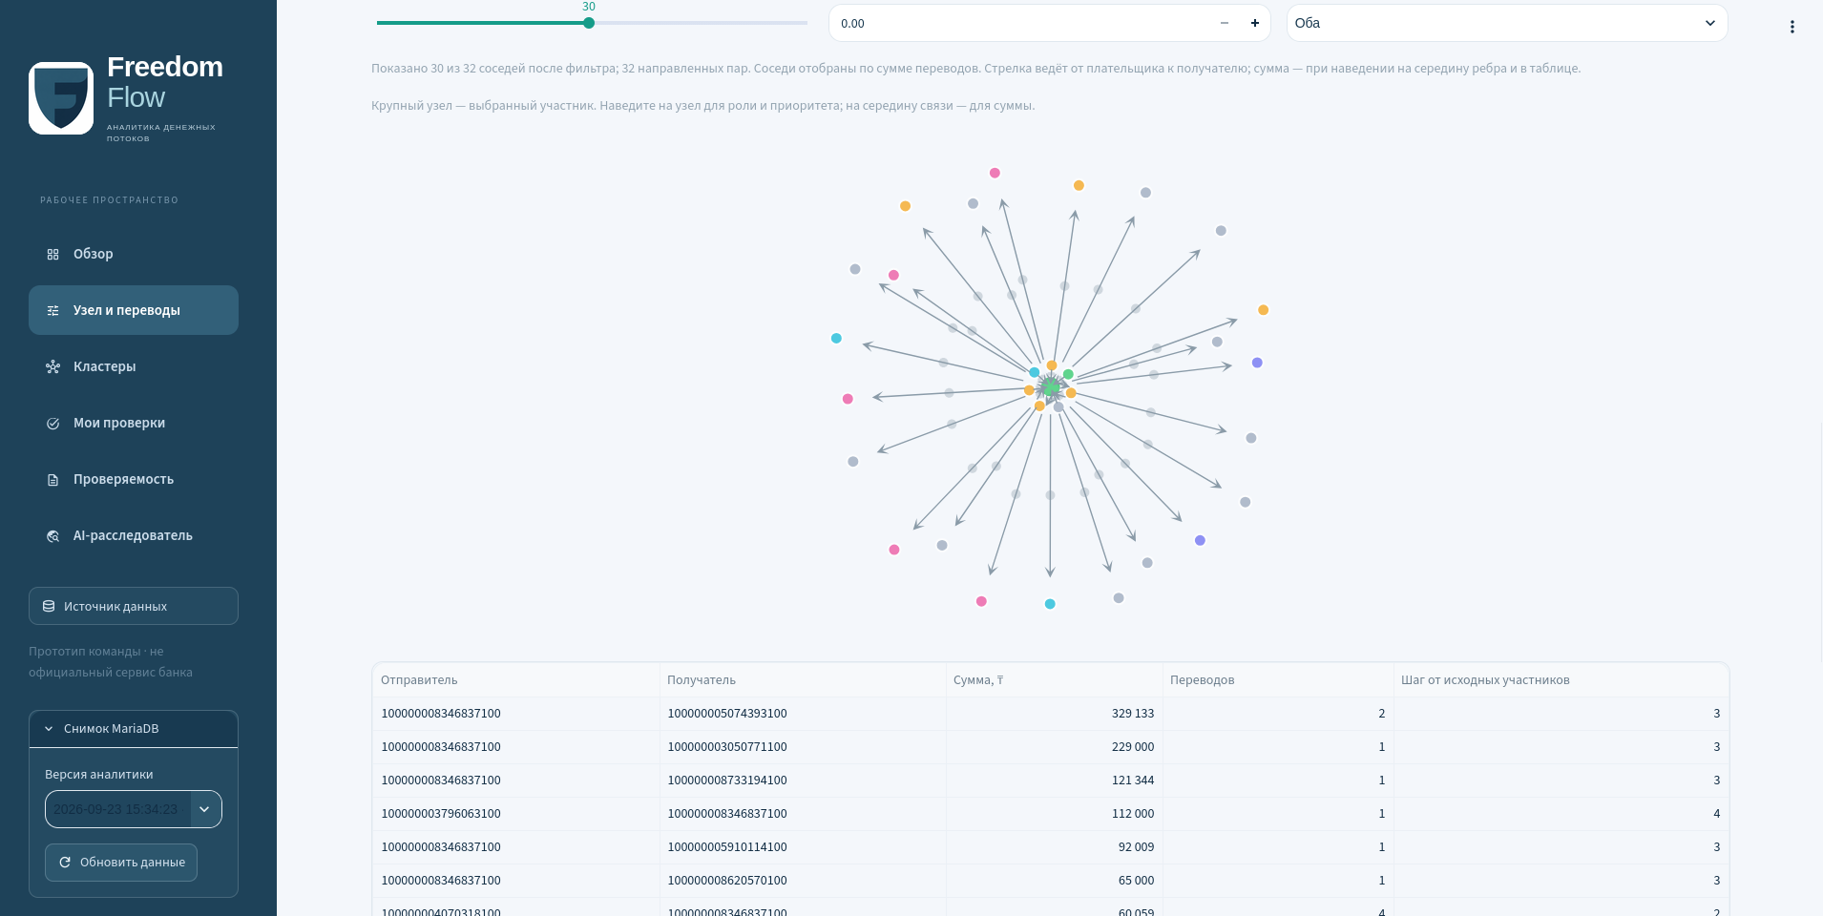Click the minimum amount input field 0.00

click(1017, 23)
